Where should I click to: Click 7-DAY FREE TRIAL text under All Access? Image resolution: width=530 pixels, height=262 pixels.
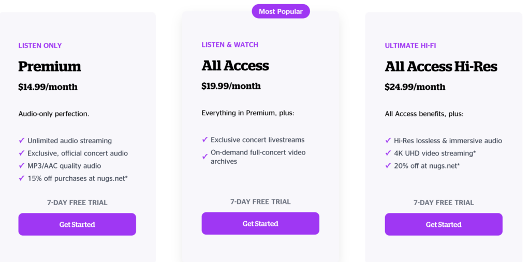pos(260,202)
